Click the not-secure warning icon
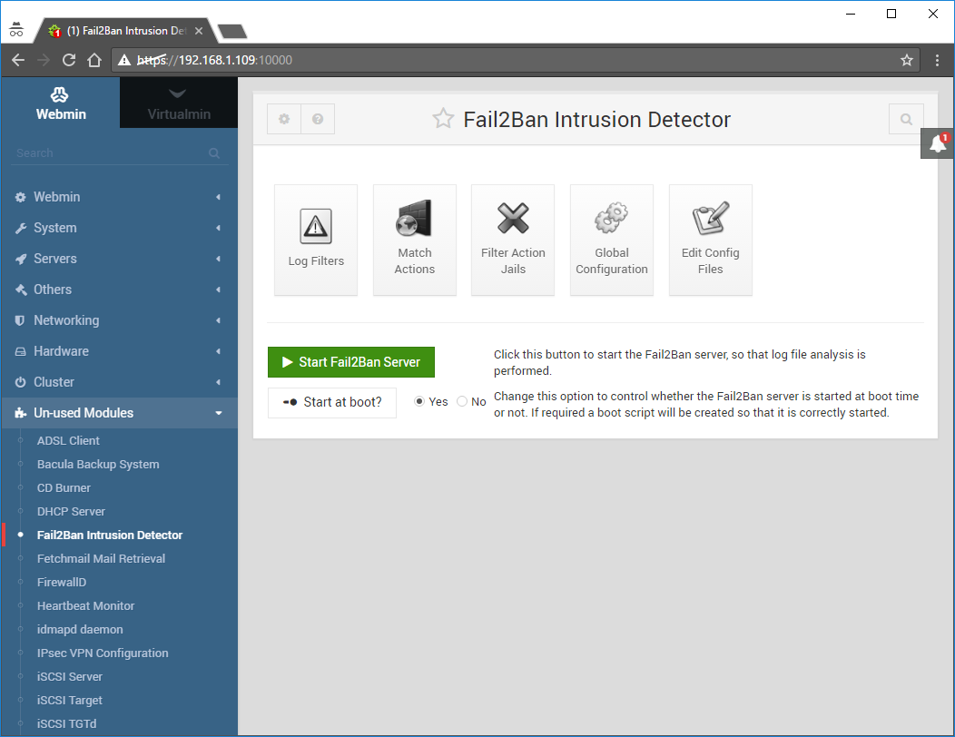955x737 pixels. pyautogui.click(x=124, y=60)
